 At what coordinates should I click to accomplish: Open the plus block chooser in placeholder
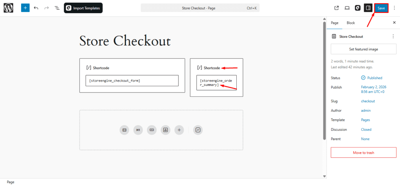179,130
